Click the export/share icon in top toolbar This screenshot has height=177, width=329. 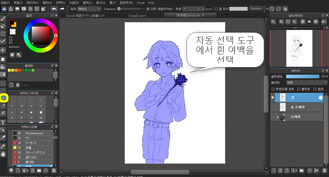pyautogui.click(x=11, y=9)
